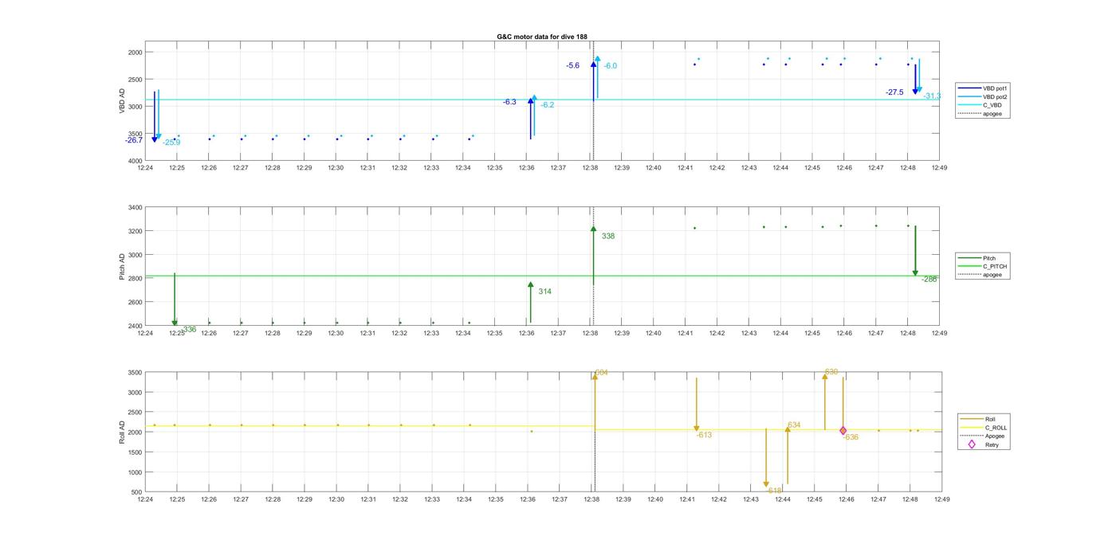This screenshot has width=1116, height=552.
Task: Click the '338' pitch data label
Action: tap(608, 236)
